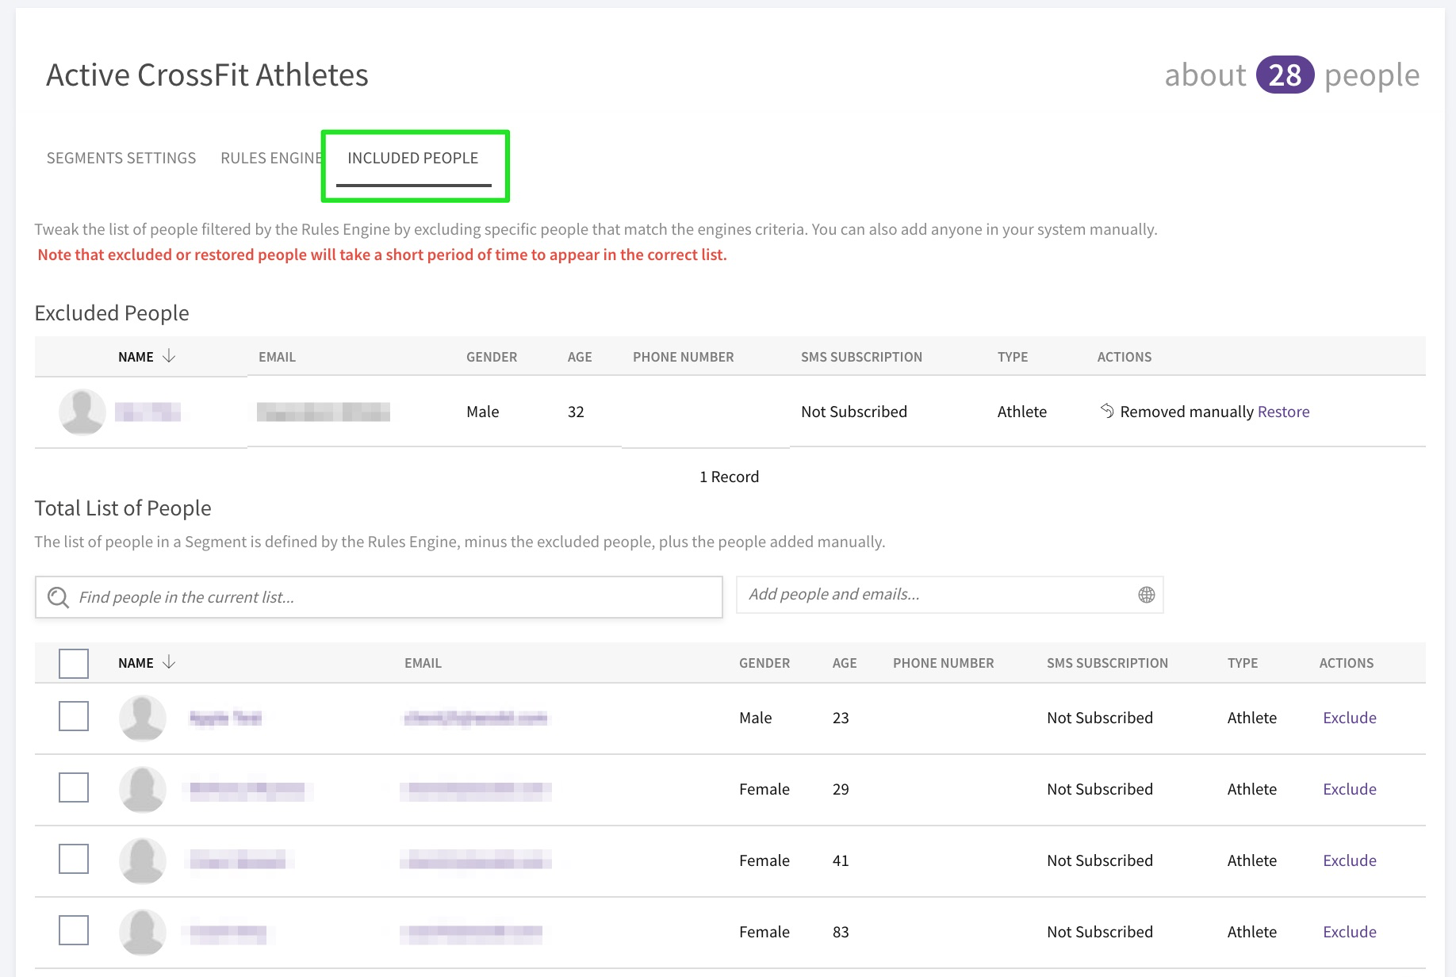This screenshot has width=1456, height=977.
Task: Exclude the 29-year-old female athlete
Action: click(1349, 789)
